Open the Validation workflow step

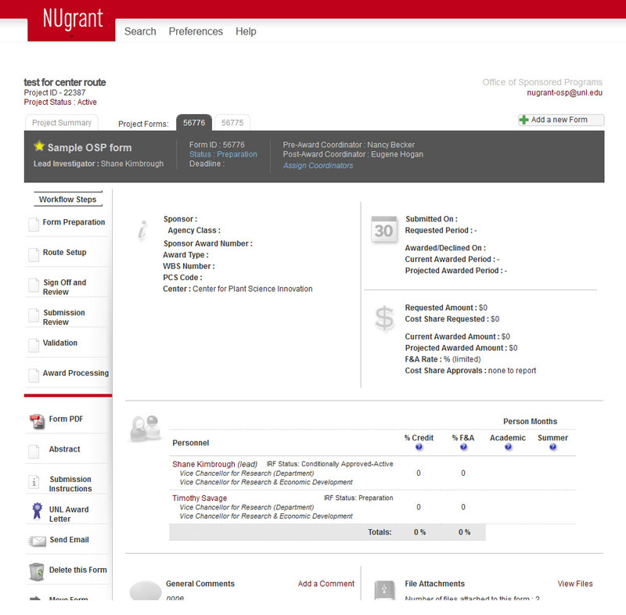[60, 343]
